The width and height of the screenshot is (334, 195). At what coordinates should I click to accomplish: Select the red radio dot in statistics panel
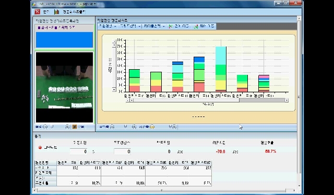click(x=40, y=148)
